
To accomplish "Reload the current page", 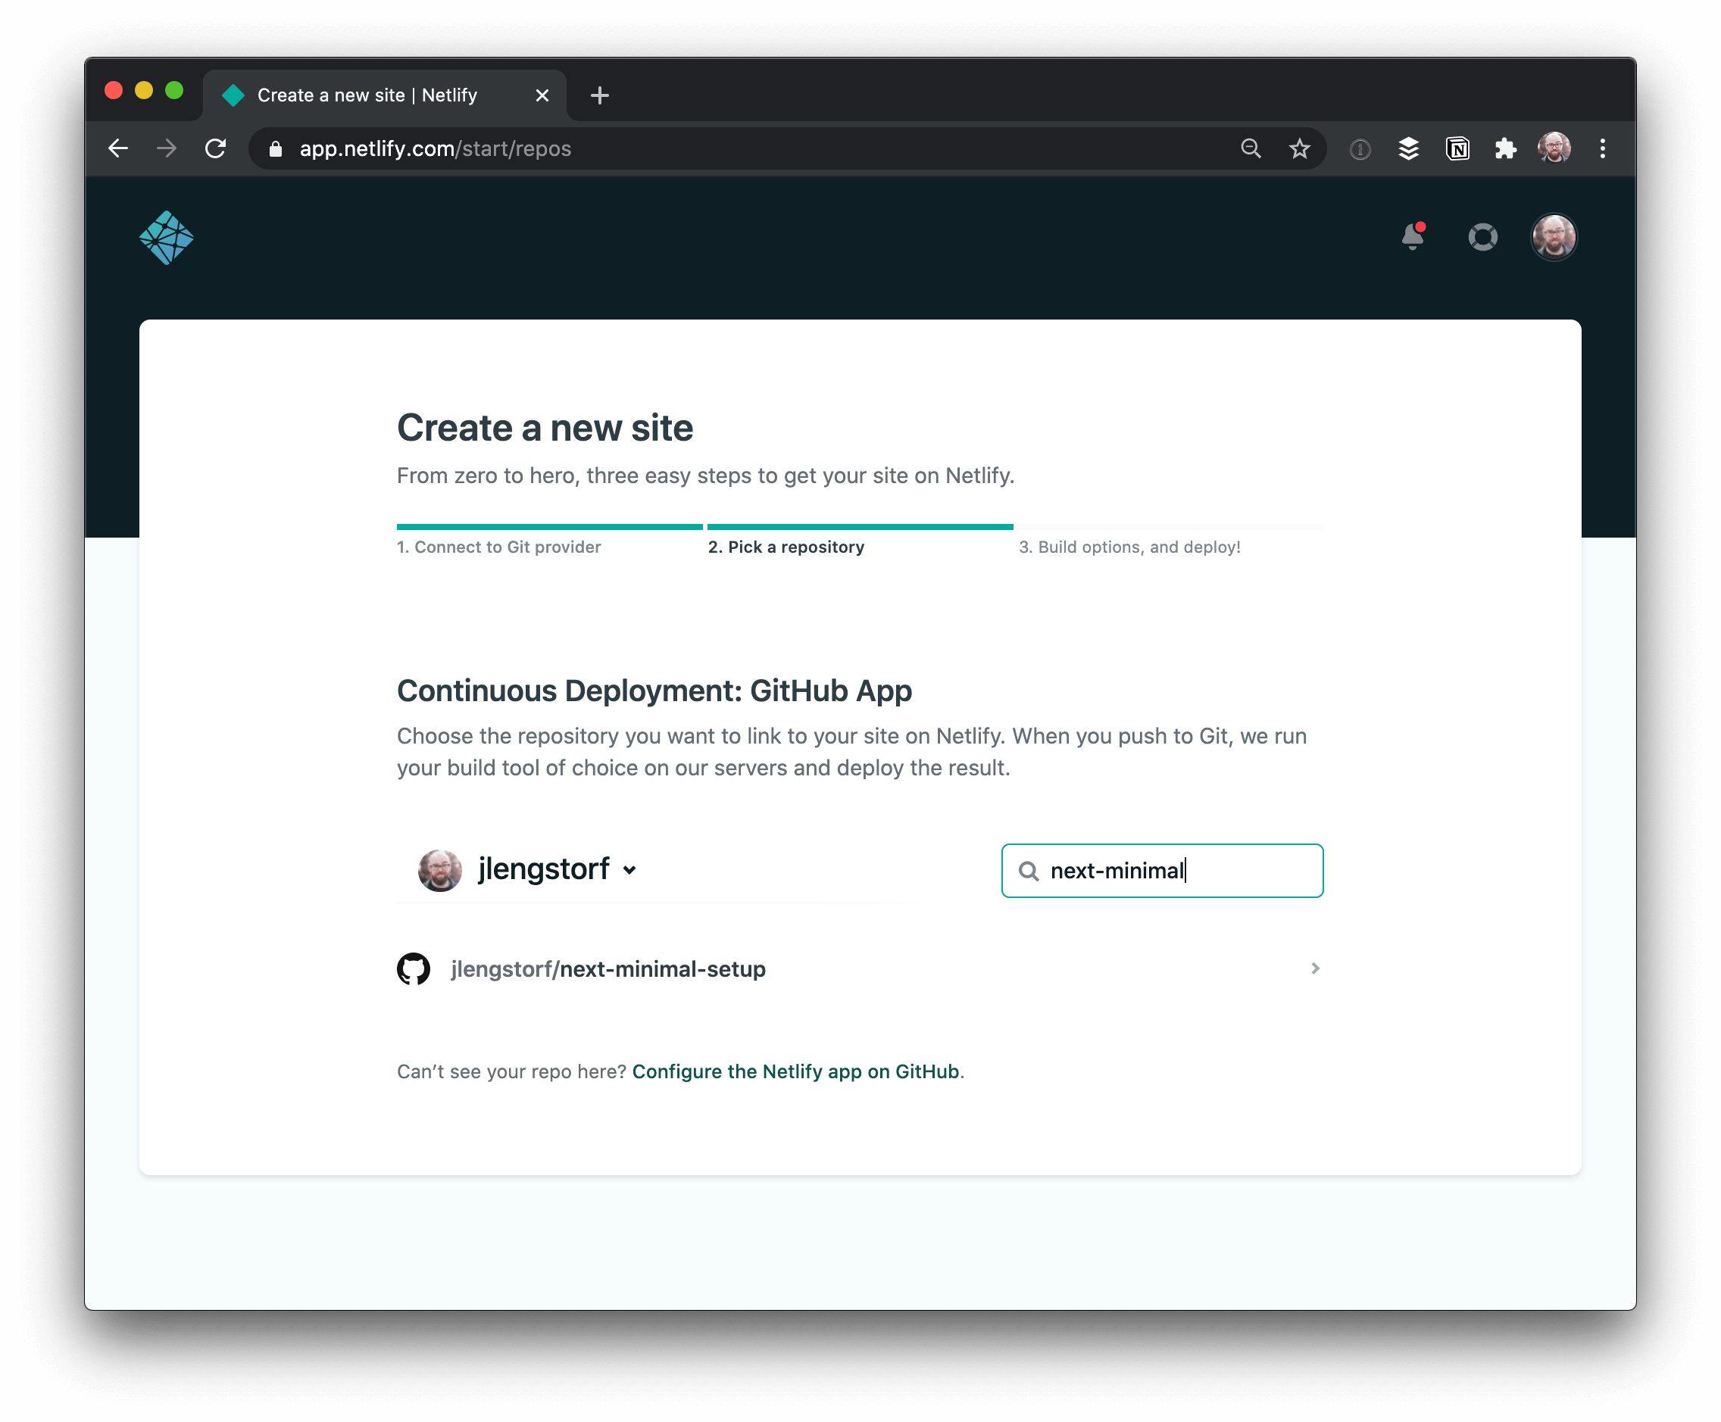I will coord(216,148).
